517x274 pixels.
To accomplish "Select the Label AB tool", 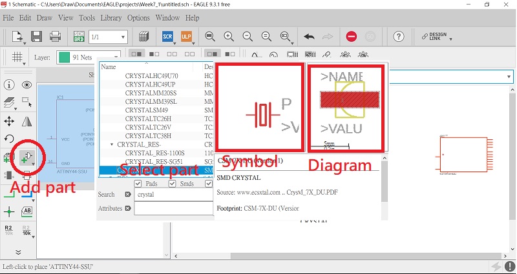I will (x=26, y=211).
